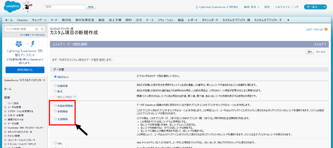Open the ホーム tab
The height and width of the screenshot is (148, 333).
pyautogui.click(x=9, y=20)
